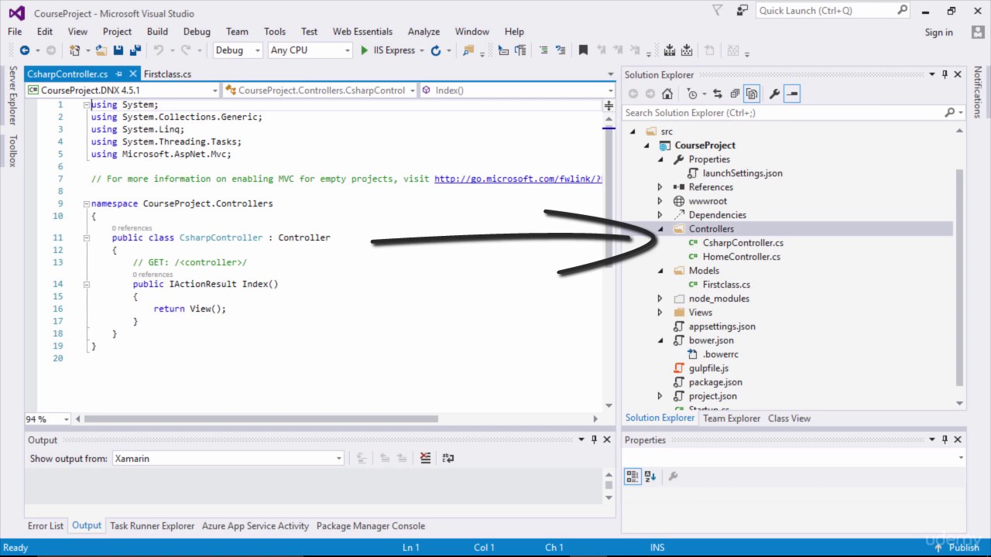Open the Server Explorer side tab

click(x=12, y=95)
